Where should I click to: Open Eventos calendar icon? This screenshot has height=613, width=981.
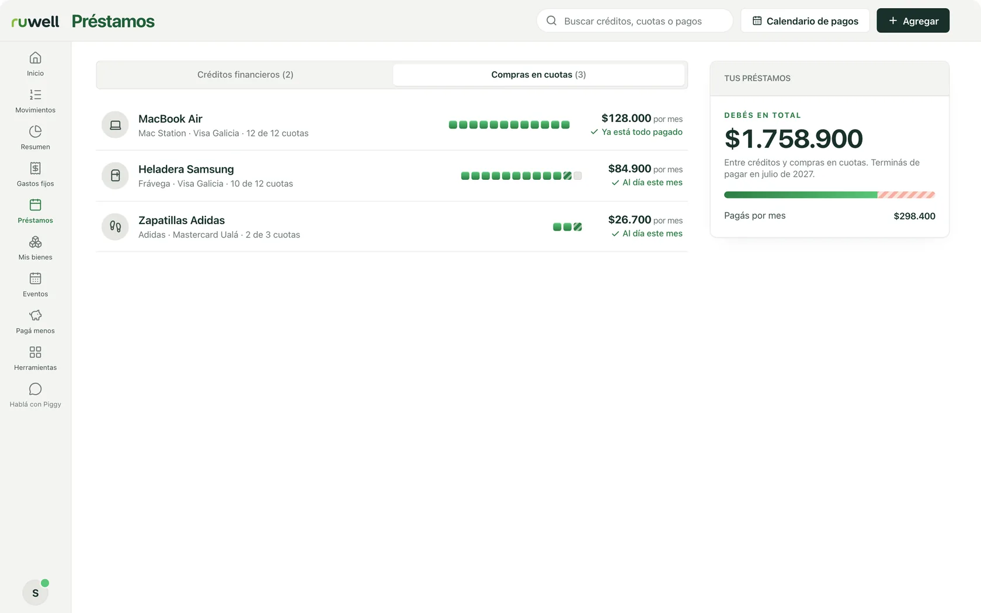click(35, 278)
